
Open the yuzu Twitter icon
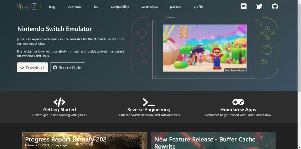(x=259, y=6)
